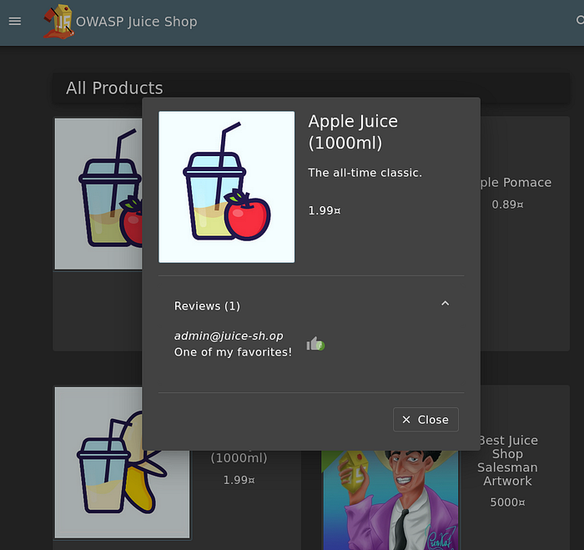Open the Apple Juice card behind the dialog
Viewport: 584px width, 550px height.
98,194
